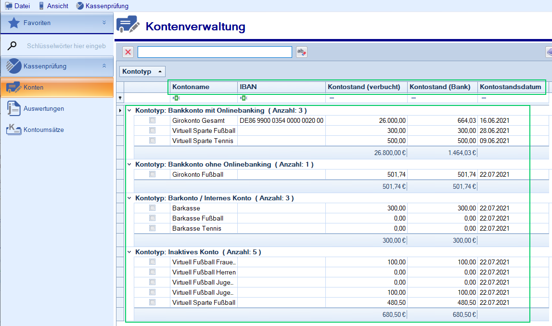
Task: Click the ABC filter icon under the IBAN column
Action: (244, 98)
